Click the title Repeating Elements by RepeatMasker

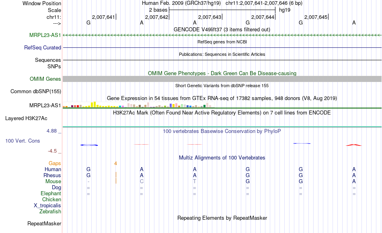coord(222,218)
